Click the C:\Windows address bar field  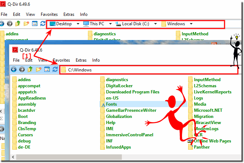point(149,70)
